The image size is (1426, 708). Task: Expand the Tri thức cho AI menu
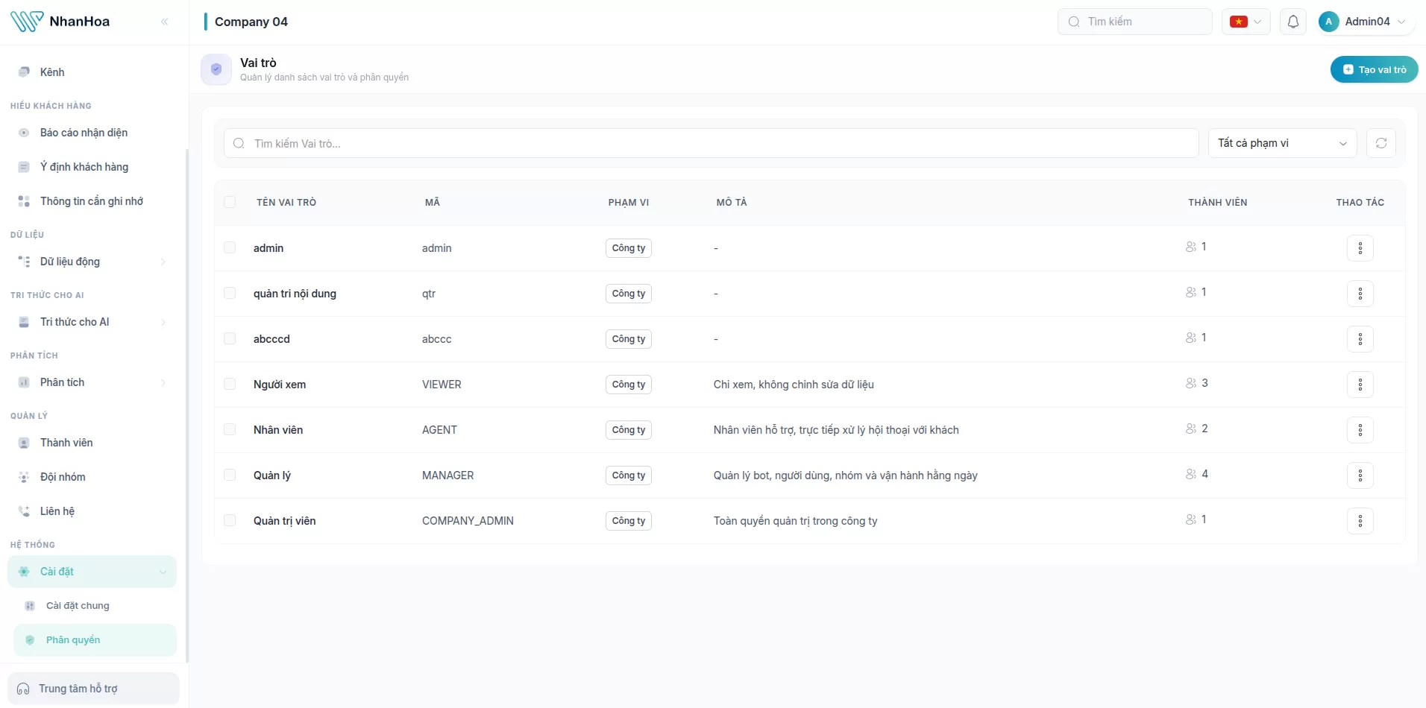(92, 322)
